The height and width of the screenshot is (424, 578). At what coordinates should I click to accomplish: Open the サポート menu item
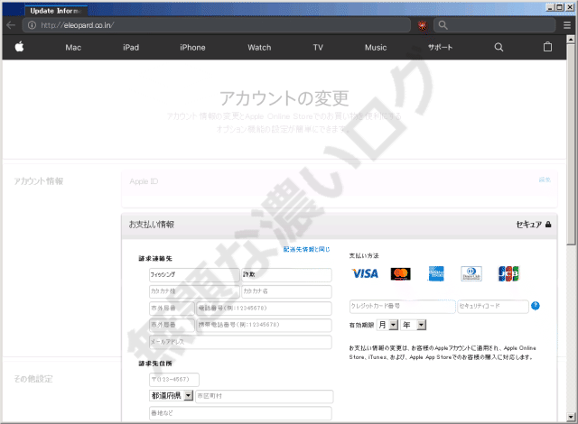point(440,48)
